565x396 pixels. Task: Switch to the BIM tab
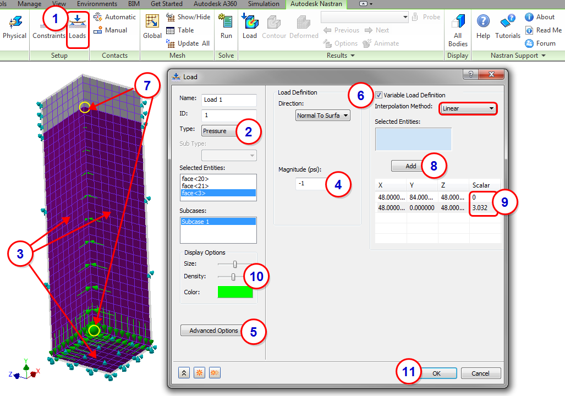tap(134, 4)
